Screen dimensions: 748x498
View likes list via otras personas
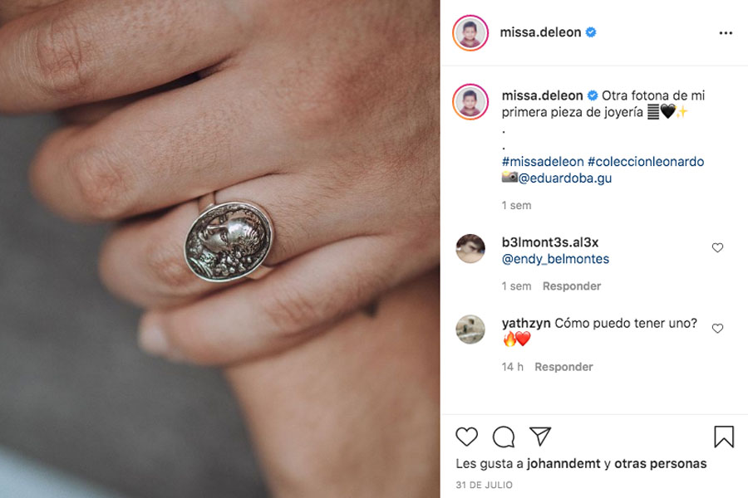660,464
